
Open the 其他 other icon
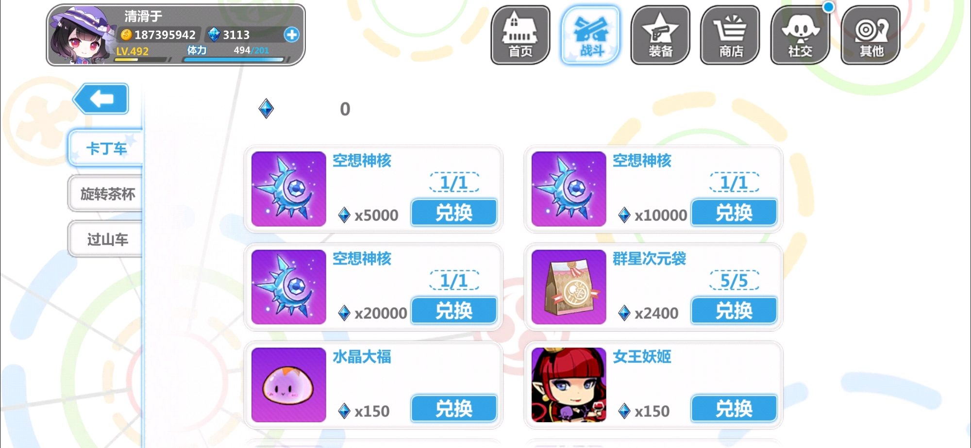coord(871,35)
